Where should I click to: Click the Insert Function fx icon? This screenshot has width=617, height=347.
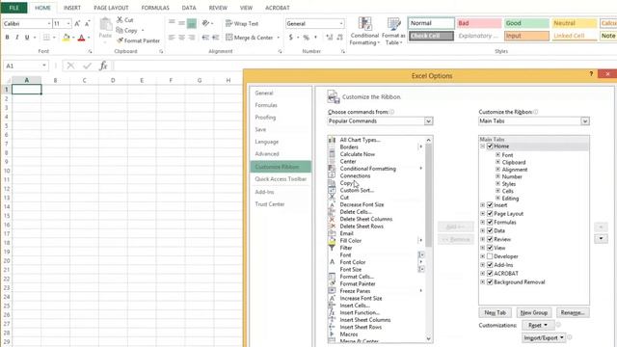103,66
